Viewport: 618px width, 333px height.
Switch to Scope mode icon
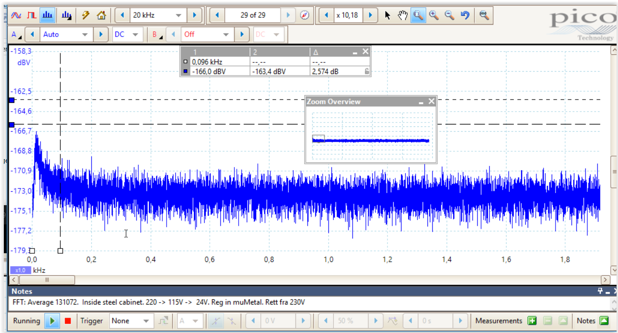16,15
